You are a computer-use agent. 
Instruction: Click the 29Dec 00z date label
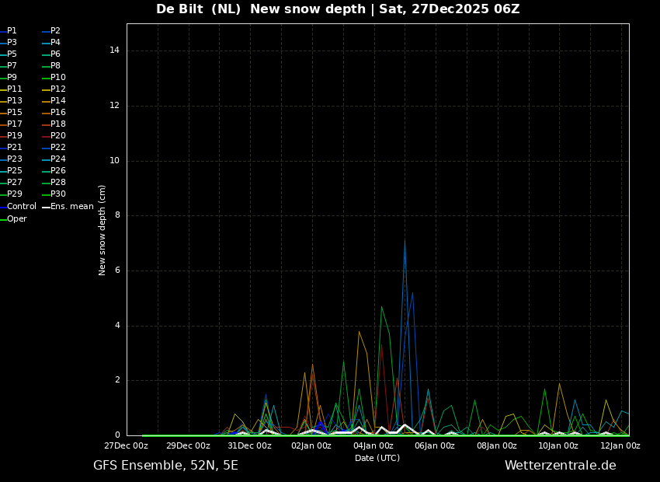pos(188,446)
